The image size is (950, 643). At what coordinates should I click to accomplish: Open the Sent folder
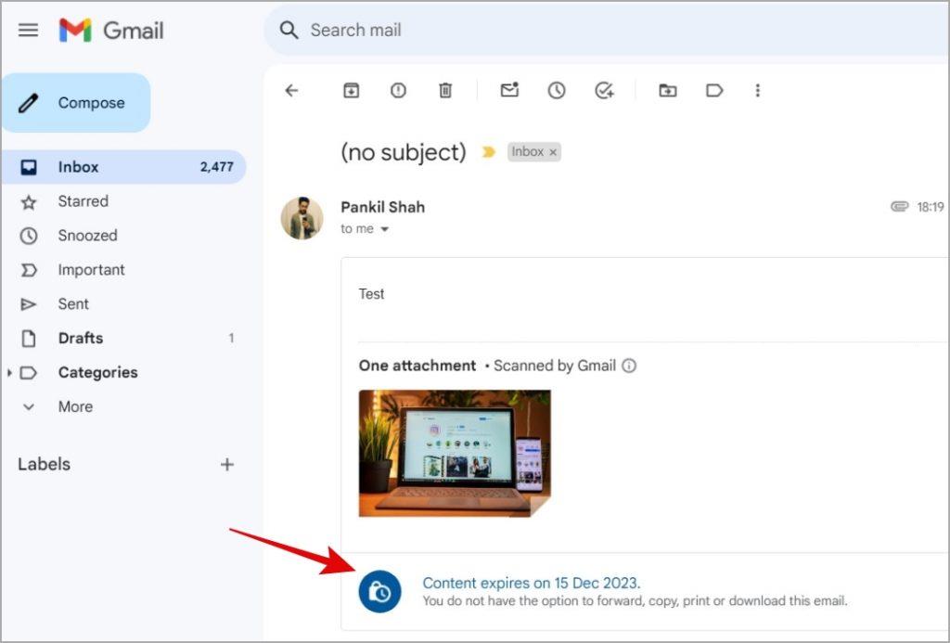pyautogui.click(x=123, y=303)
